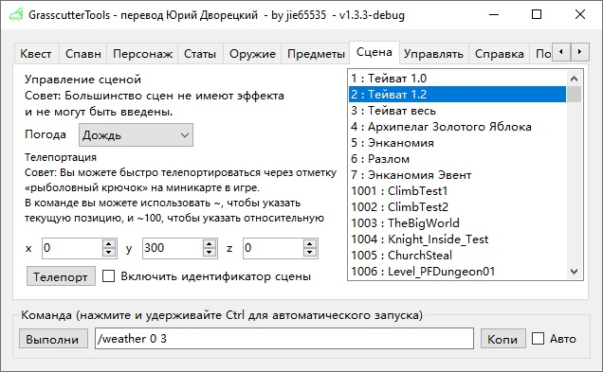Maximize the GrasscutterTools window

click(537, 14)
